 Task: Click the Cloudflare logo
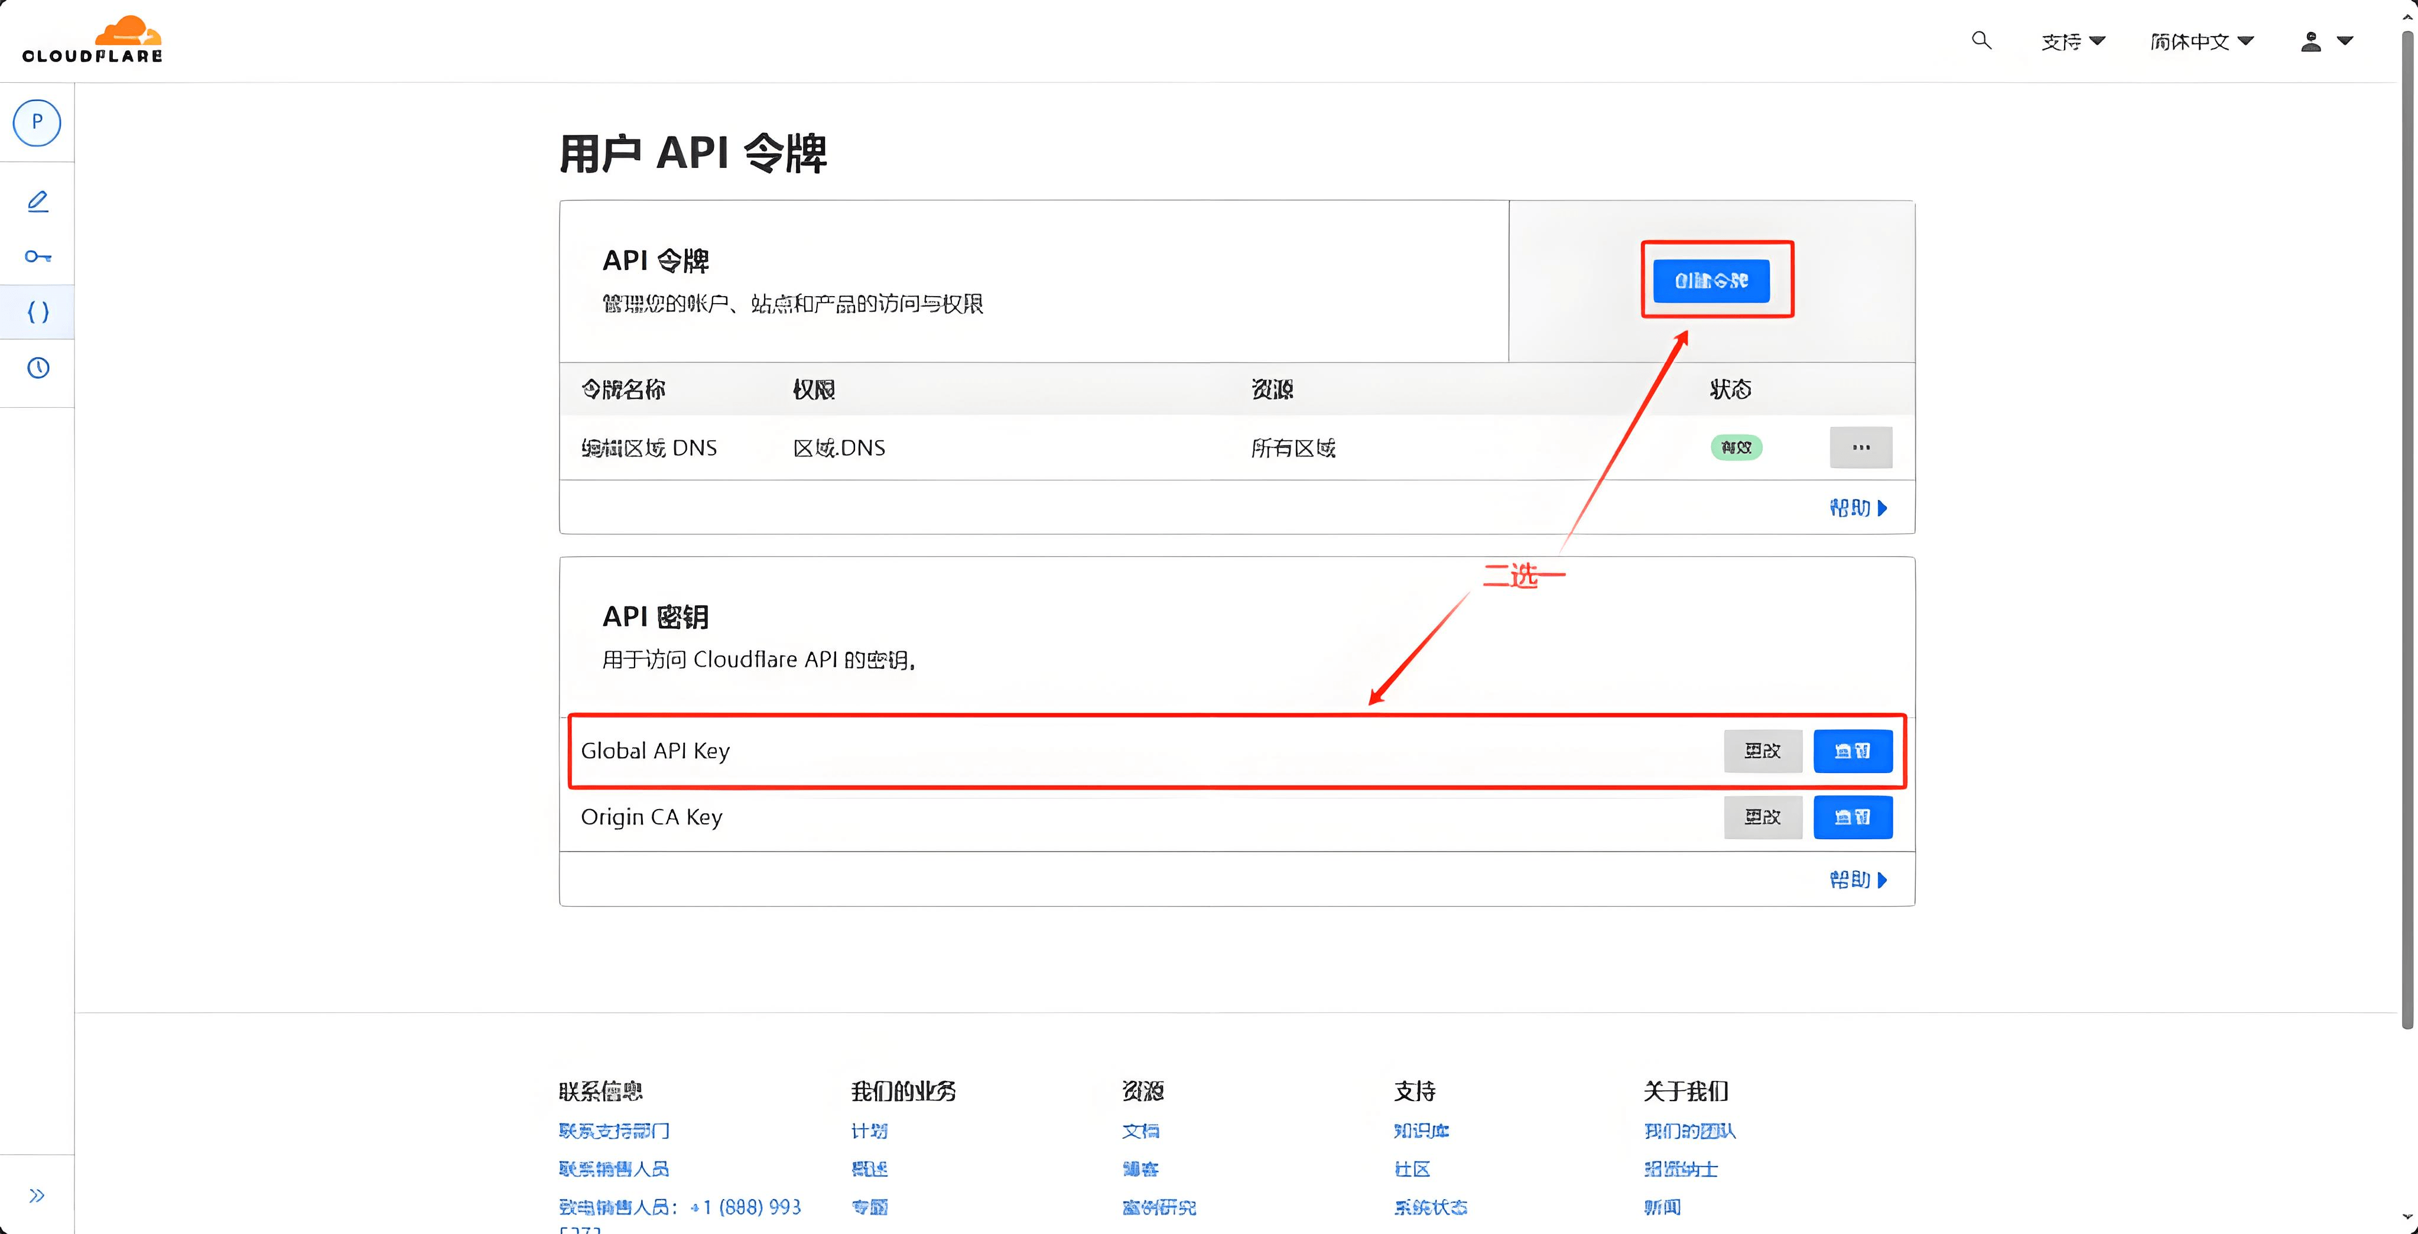pyautogui.click(x=92, y=40)
